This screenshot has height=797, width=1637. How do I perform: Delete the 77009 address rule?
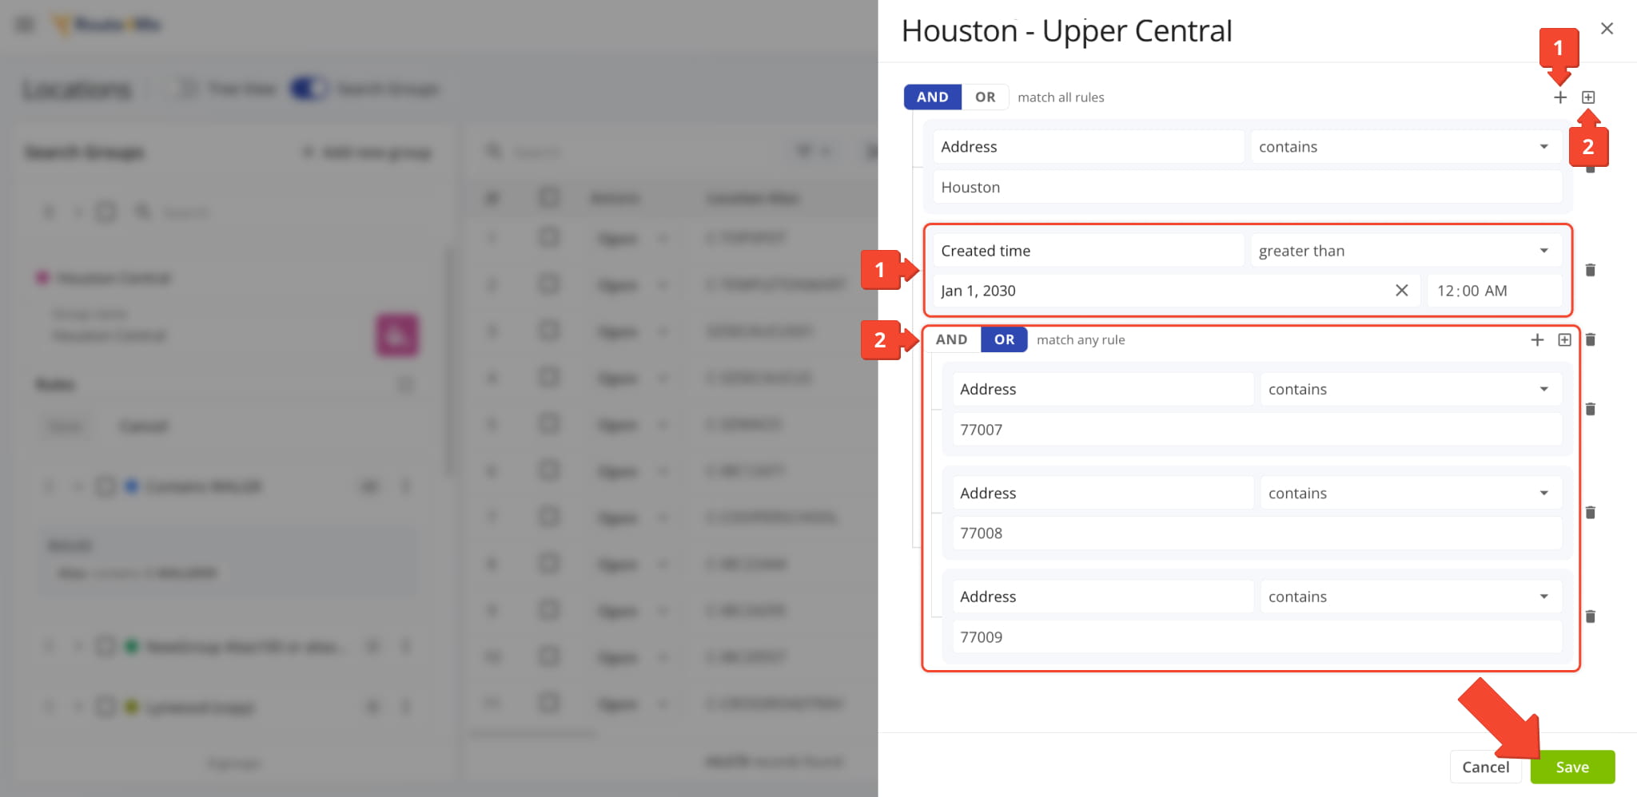coord(1591,617)
